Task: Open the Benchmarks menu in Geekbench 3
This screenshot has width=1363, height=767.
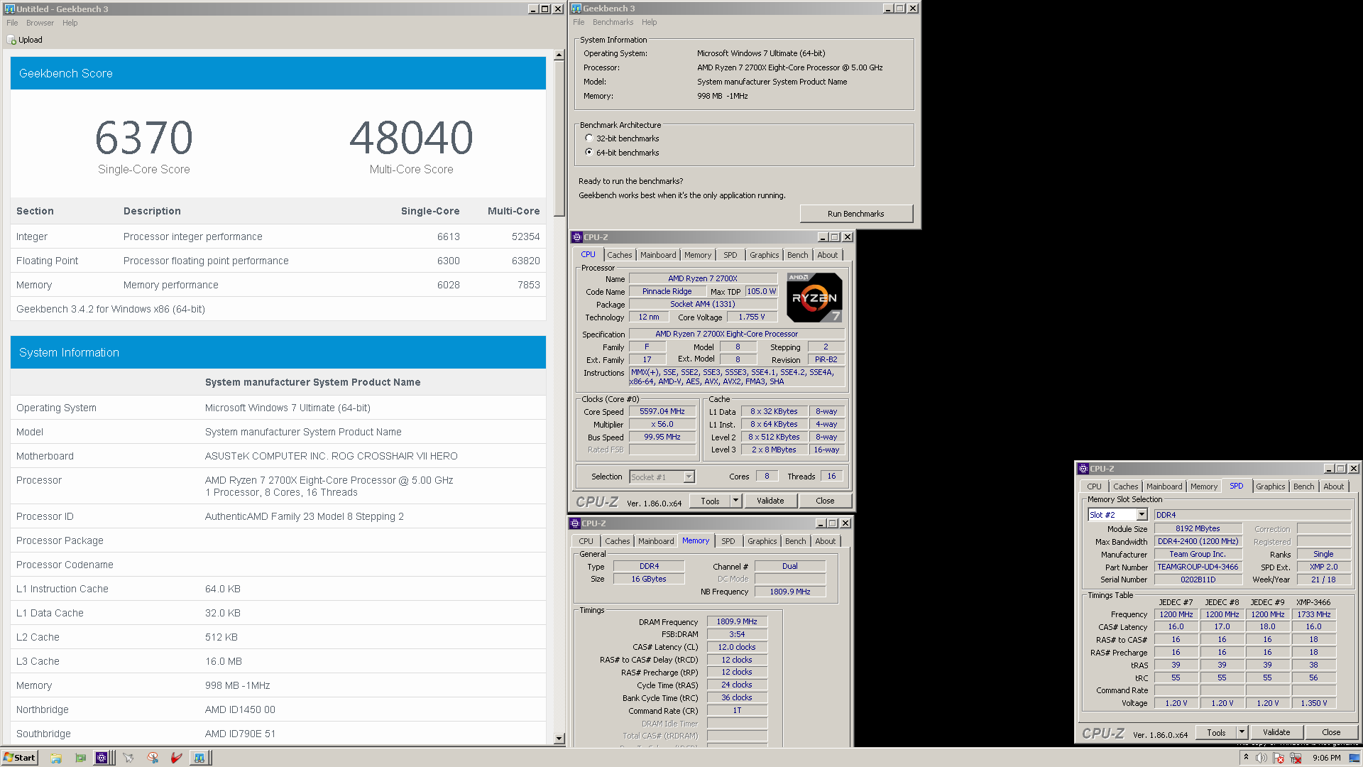Action: pos(613,22)
